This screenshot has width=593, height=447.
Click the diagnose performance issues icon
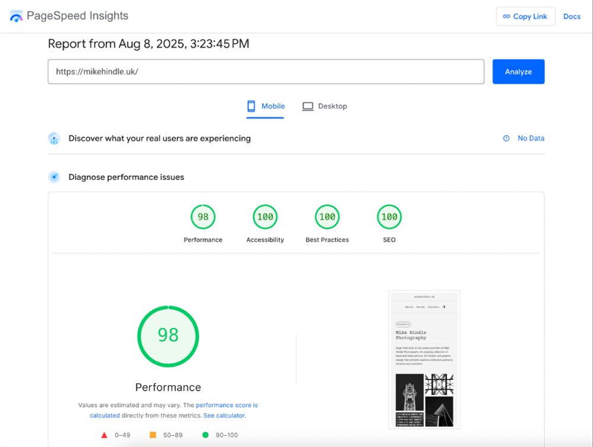coord(54,177)
